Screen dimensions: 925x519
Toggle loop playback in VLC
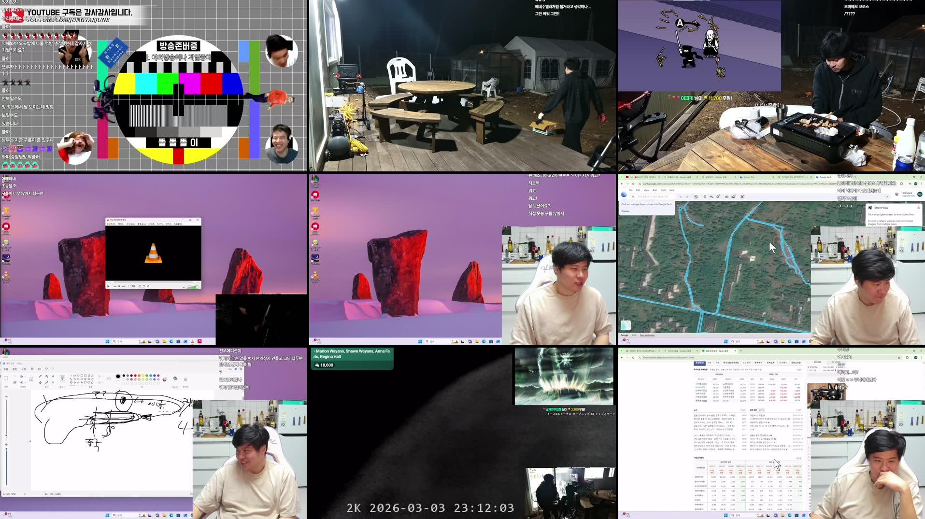click(x=144, y=286)
